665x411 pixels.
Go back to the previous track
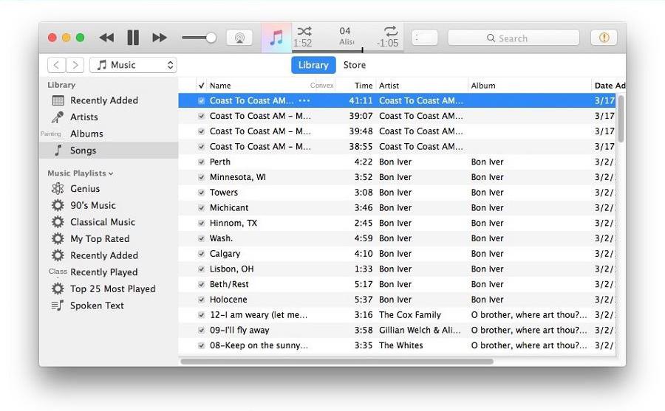[x=106, y=38]
